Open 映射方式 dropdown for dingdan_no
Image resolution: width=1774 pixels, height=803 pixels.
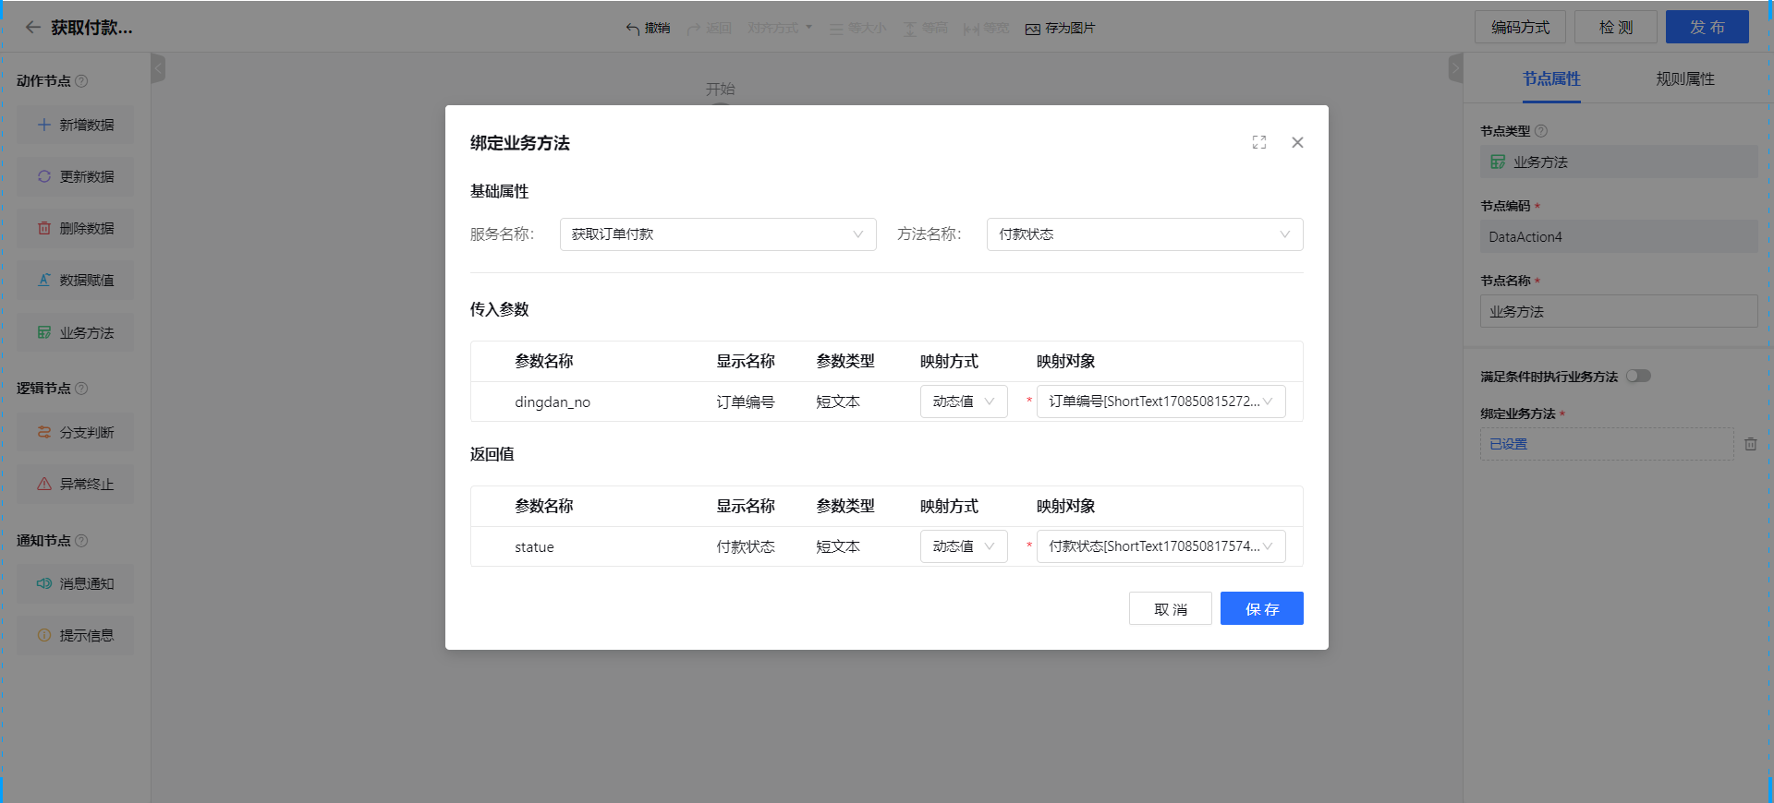(964, 401)
